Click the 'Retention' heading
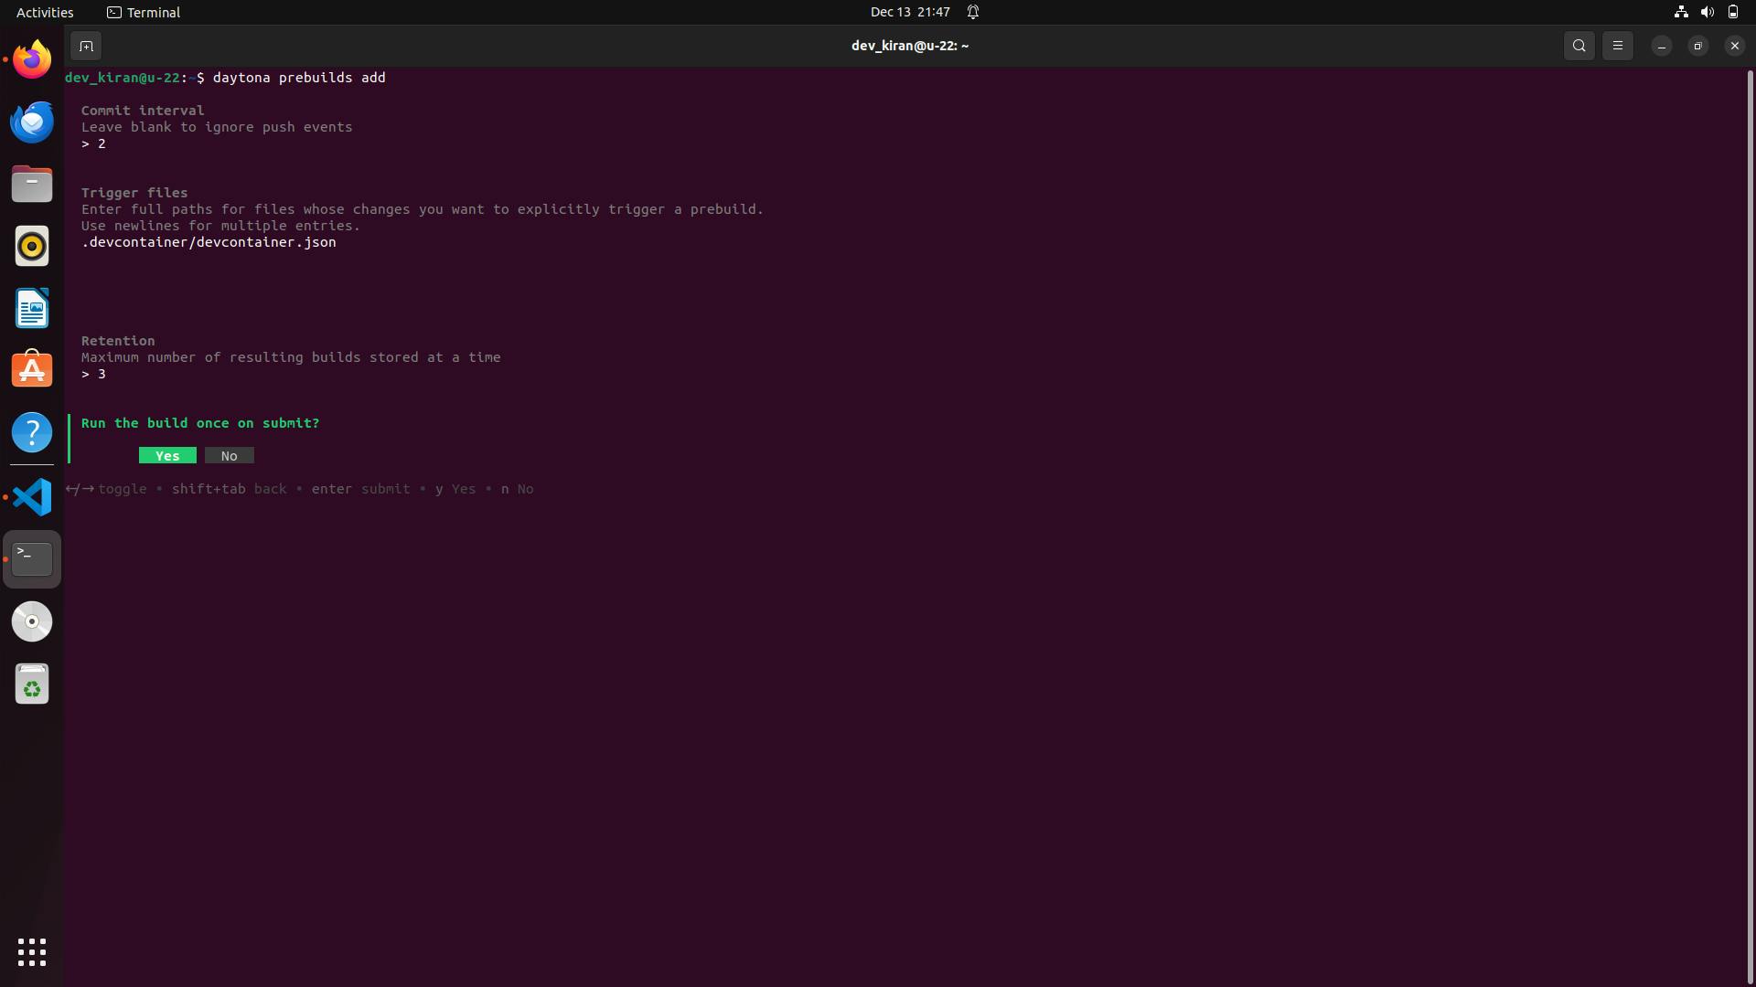 (x=118, y=341)
